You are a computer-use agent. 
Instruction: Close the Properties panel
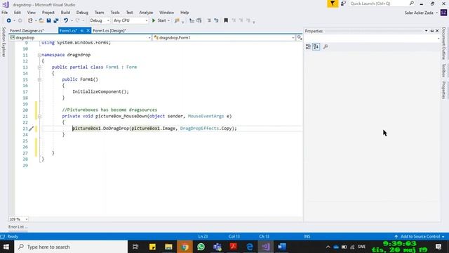point(437,31)
